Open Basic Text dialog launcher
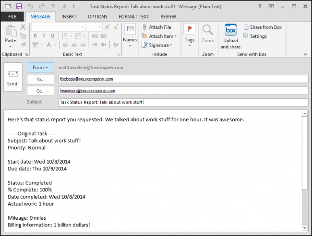 [x=119, y=54]
